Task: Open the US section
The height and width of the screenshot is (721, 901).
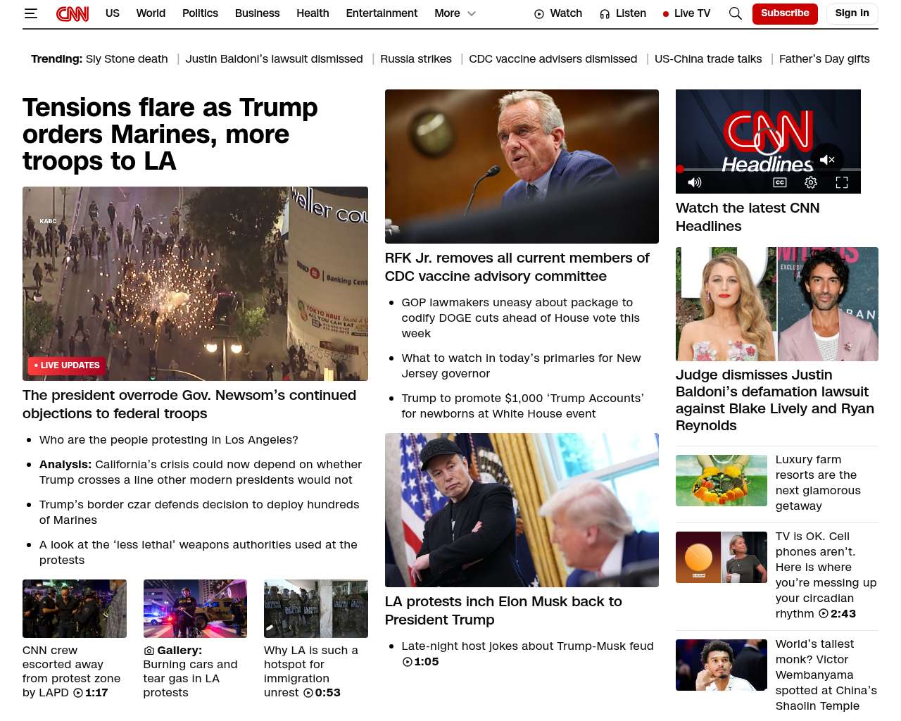Action: click(x=113, y=13)
